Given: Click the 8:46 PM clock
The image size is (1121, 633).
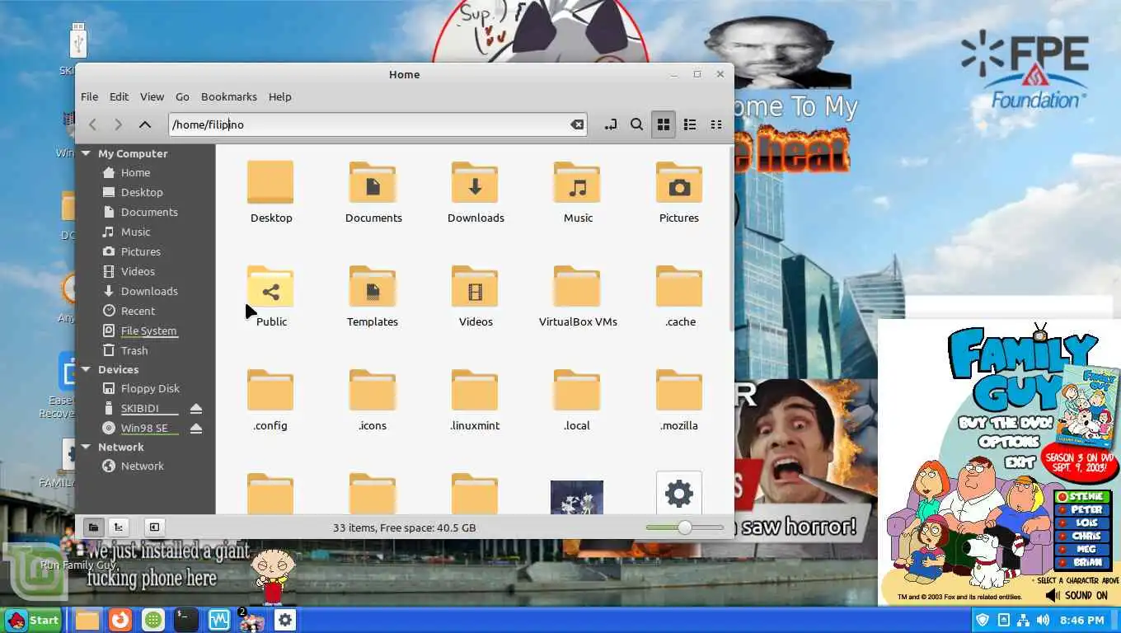Looking at the screenshot, I should 1082,620.
